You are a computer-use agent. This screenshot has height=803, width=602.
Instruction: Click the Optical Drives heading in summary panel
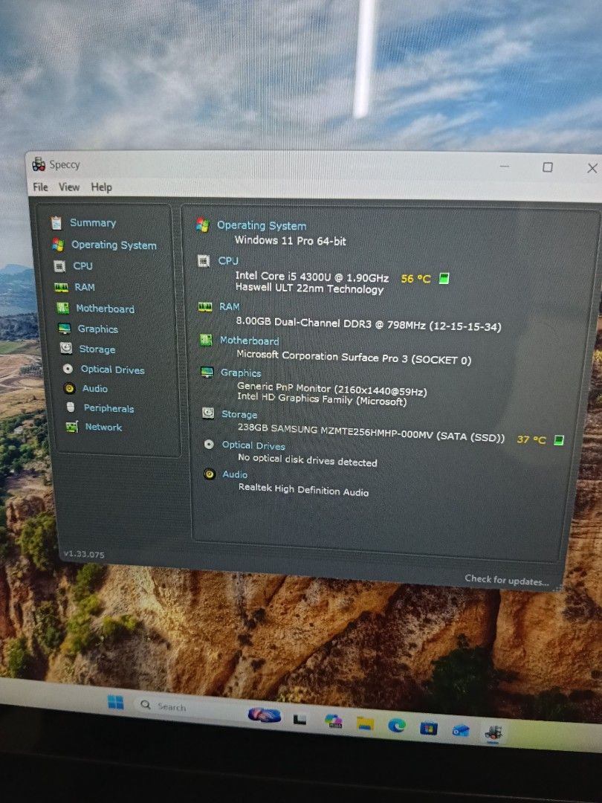[253, 445]
